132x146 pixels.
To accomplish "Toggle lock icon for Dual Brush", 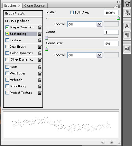I will pyautogui.click(x=40, y=47).
